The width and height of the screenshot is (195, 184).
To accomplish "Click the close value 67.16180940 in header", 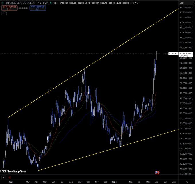I will click(x=108, y=3).
